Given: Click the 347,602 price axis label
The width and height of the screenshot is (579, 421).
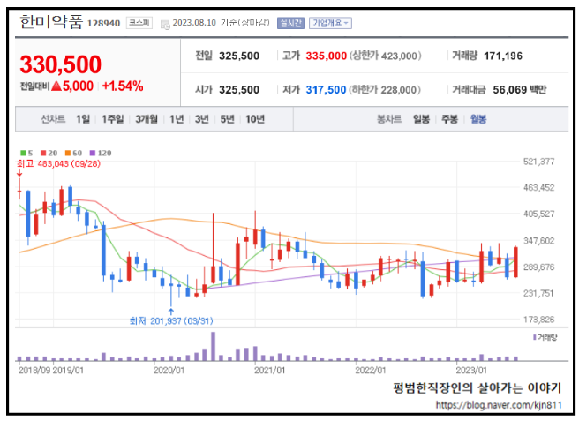Looking at the screenshot, I should (x=538, y=241).
